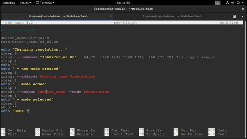Click $device_name on the addmode line
247x139 pixels.
point(54,76)
